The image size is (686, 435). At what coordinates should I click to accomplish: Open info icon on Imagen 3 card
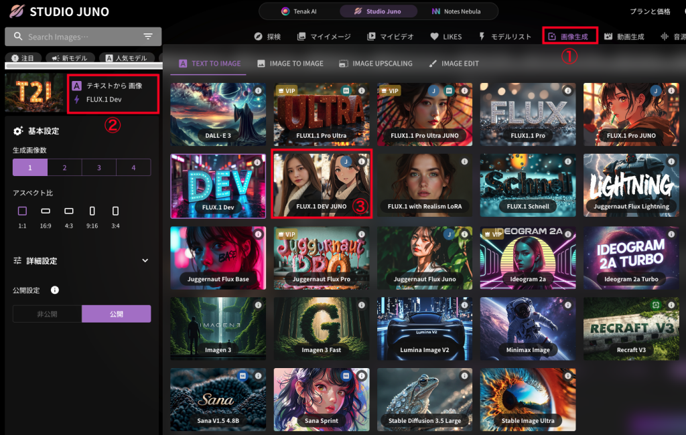tap(258, 304)
